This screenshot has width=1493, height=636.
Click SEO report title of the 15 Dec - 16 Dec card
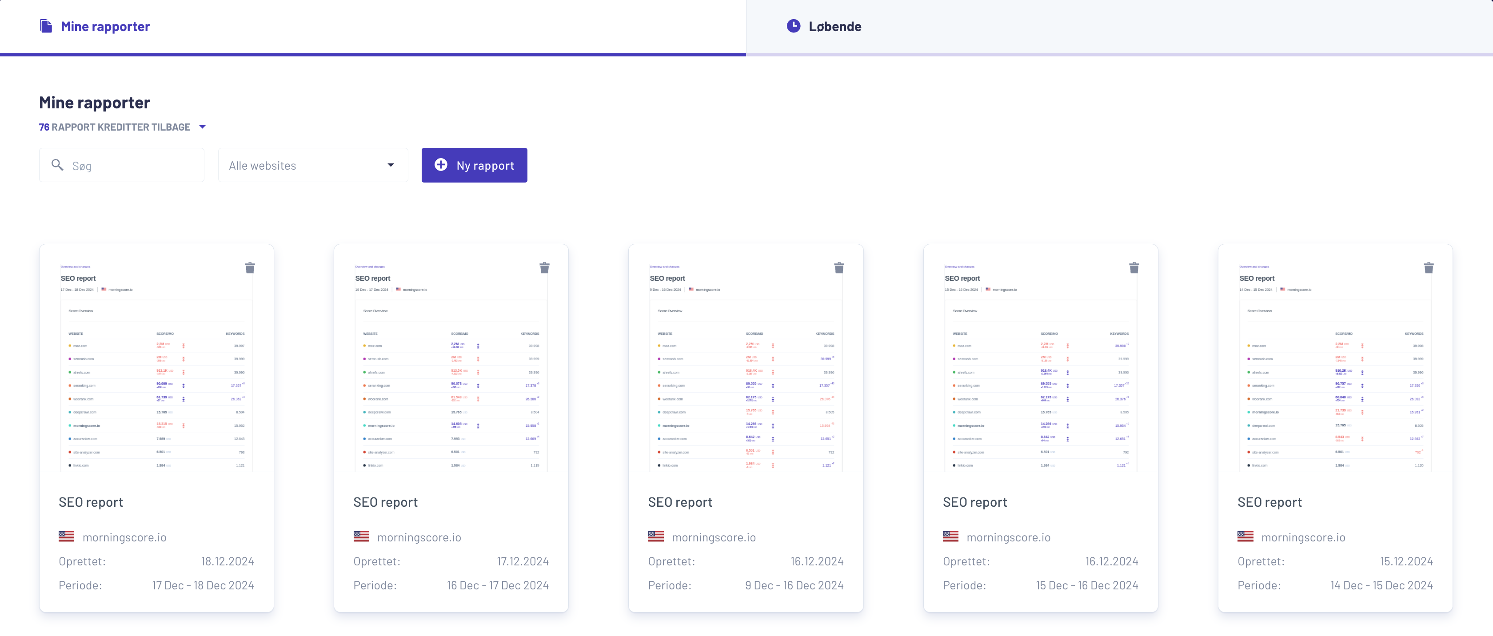click(x=975, y=502)
